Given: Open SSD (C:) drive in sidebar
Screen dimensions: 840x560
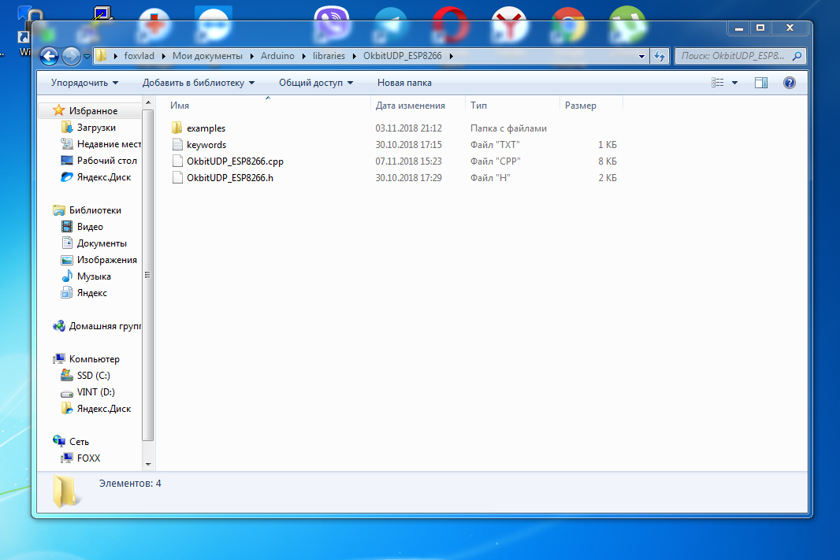Looking at the screenshot, I should pyautogui.click(x=93, y=376).
